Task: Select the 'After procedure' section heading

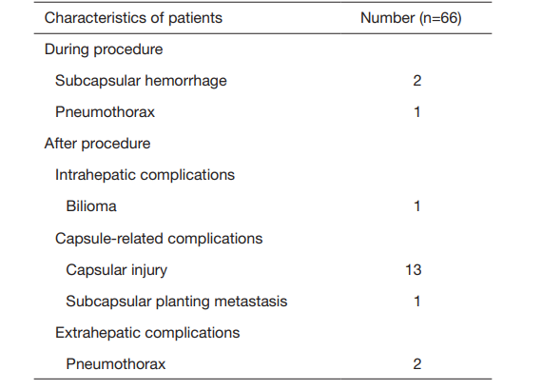Action: tap(98, 144)
